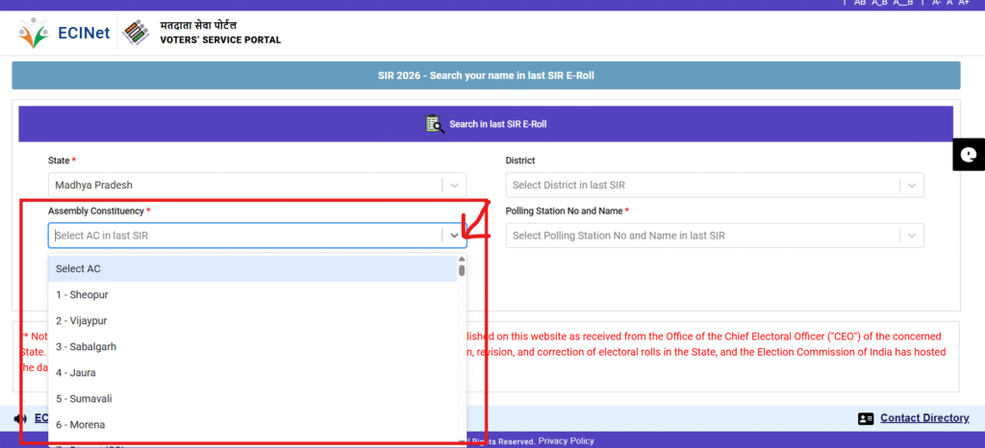
Task: Click the Select Polling Station No and Name field
Action: coord(715,236)
